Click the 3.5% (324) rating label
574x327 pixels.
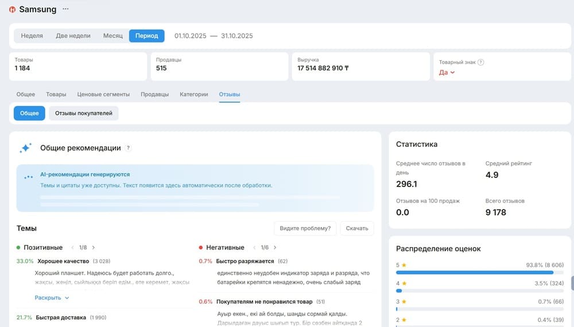[549, 283]
